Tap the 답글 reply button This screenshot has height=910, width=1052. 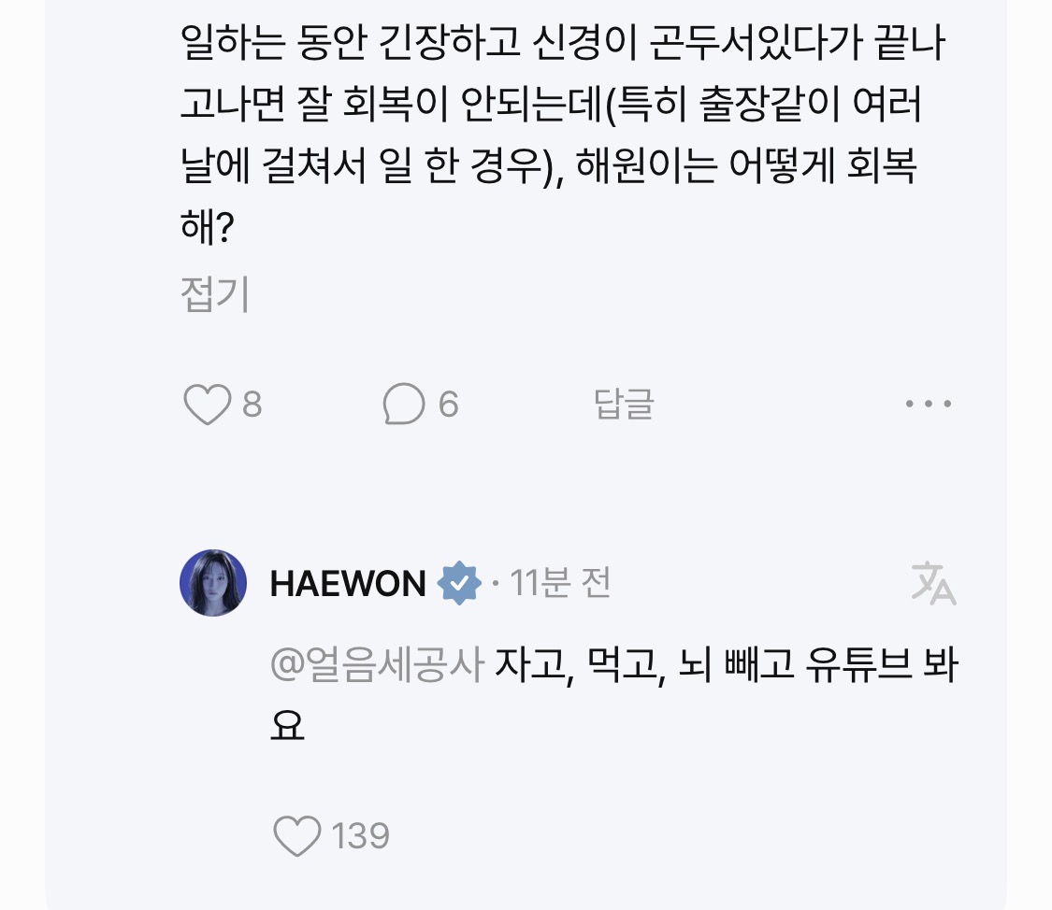coord(624,404)
